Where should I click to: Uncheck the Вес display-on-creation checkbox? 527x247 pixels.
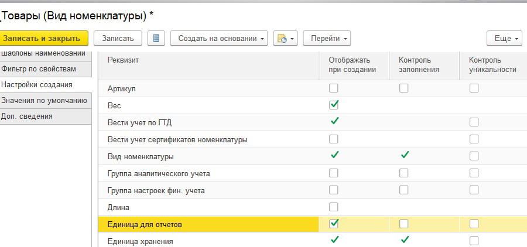(334, 105)
